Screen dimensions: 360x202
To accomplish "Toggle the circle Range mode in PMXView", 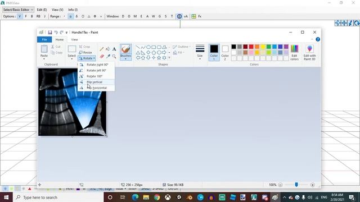I will [83, 16].
